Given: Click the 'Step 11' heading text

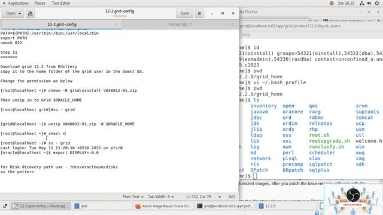Looking at the screenshot, I should (9, 52).
